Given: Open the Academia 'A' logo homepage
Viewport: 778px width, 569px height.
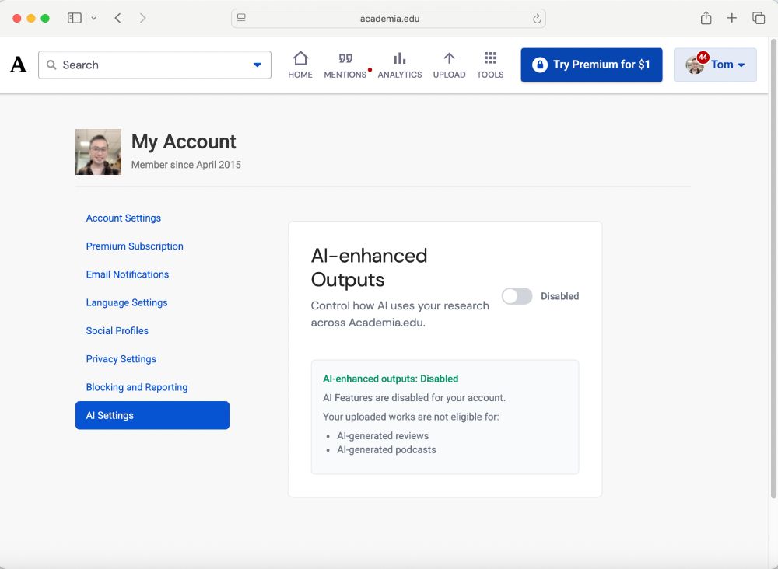Looking at the screenshot, I should [19, 65].
